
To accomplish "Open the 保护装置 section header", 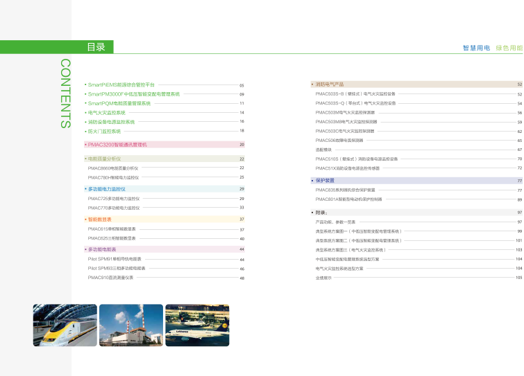I will click(x=326, y=180).
